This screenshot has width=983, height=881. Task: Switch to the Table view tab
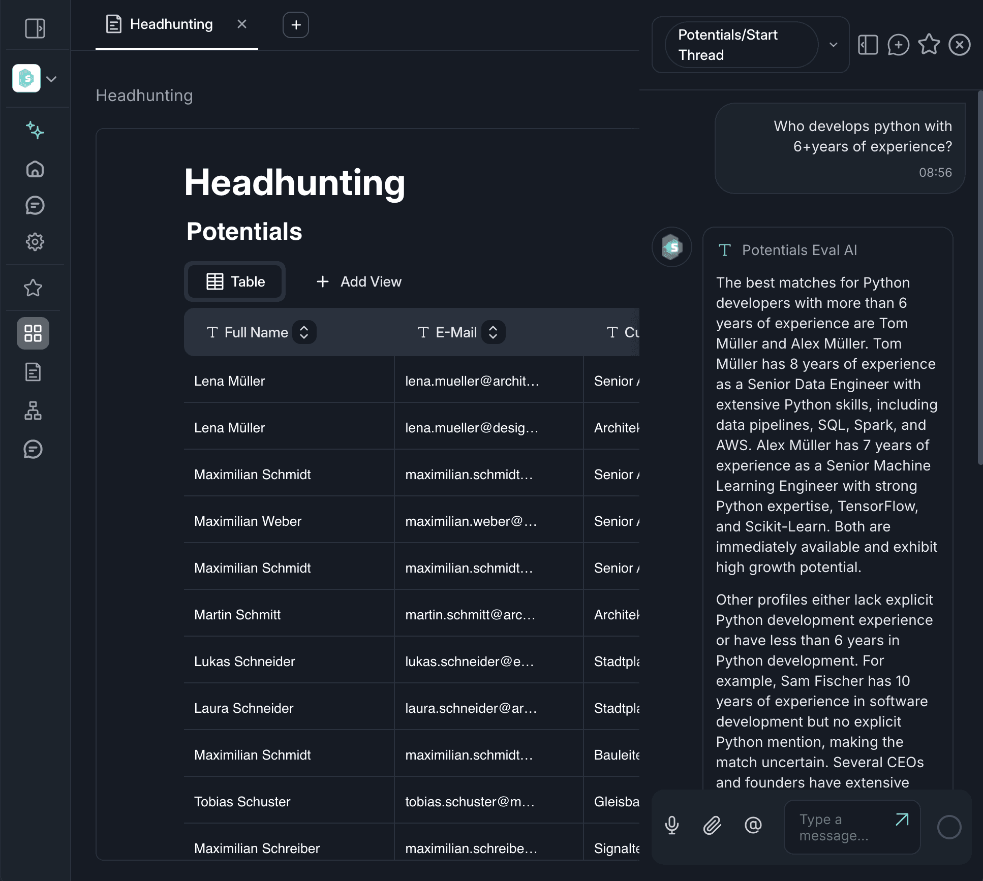click(x=235, y=281)
